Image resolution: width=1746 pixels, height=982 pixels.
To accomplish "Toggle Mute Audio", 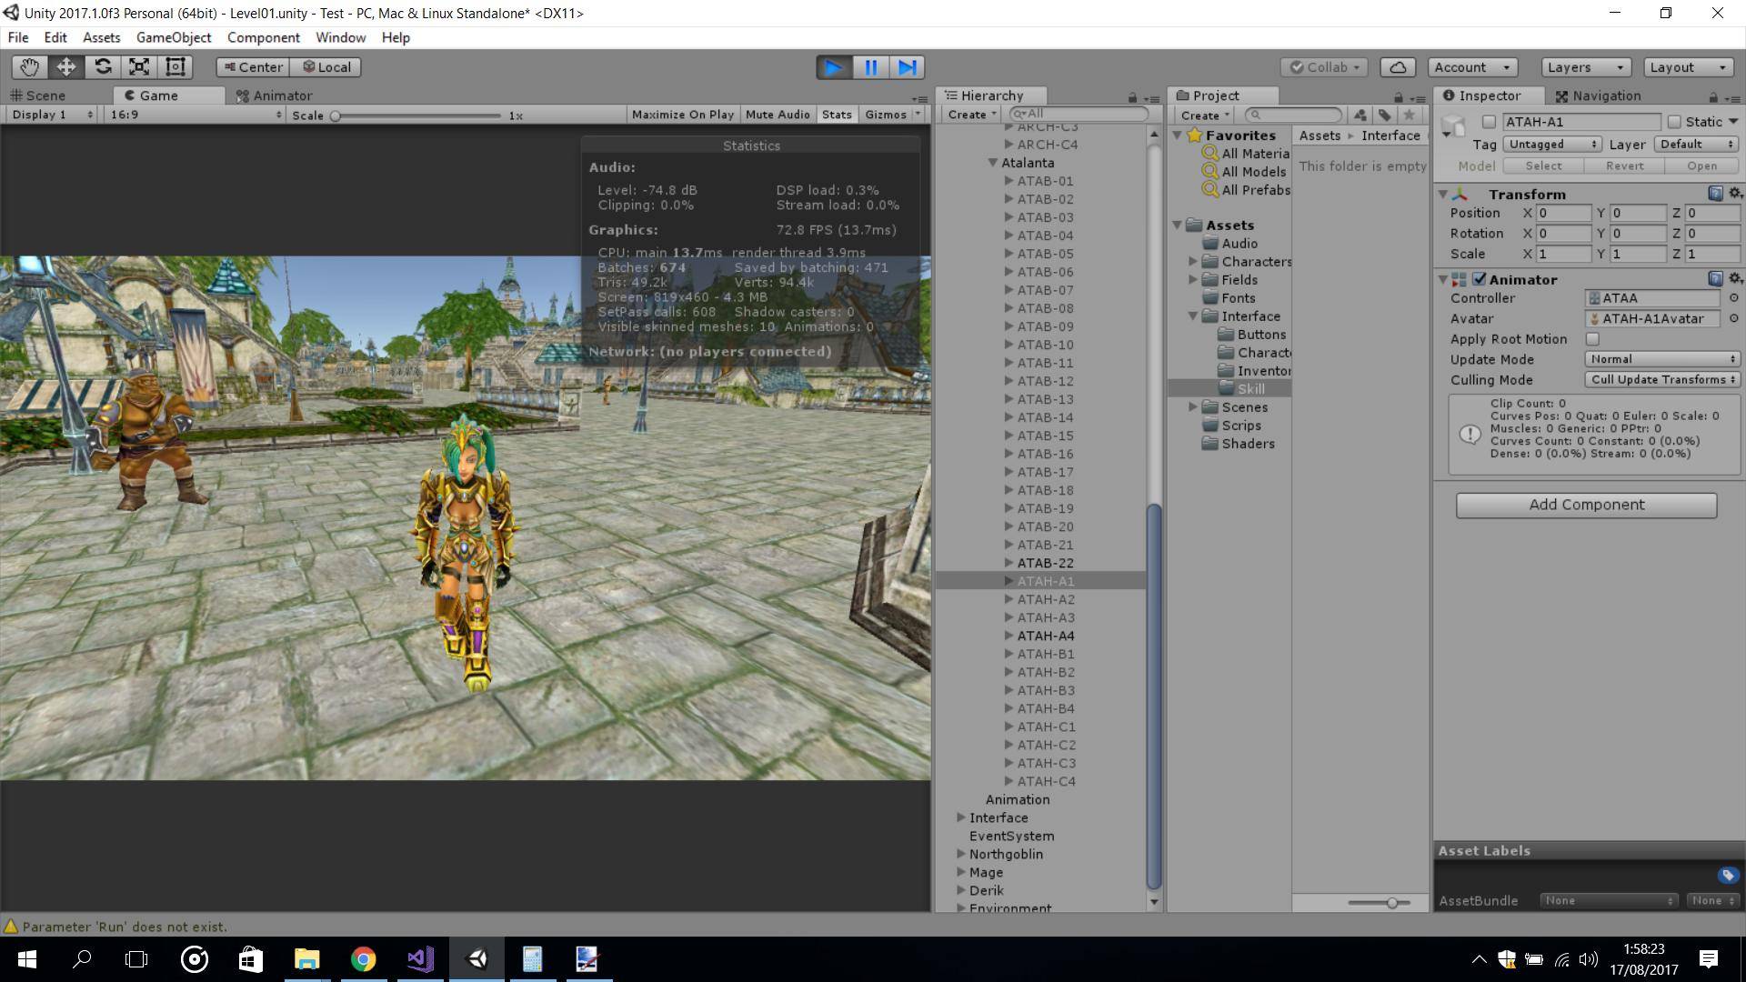I will pyautogui.click(x=778, y=115).
